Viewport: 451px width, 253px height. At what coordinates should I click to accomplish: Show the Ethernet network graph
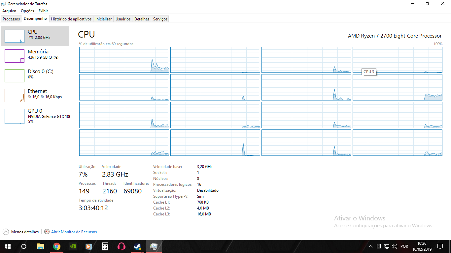35,95
